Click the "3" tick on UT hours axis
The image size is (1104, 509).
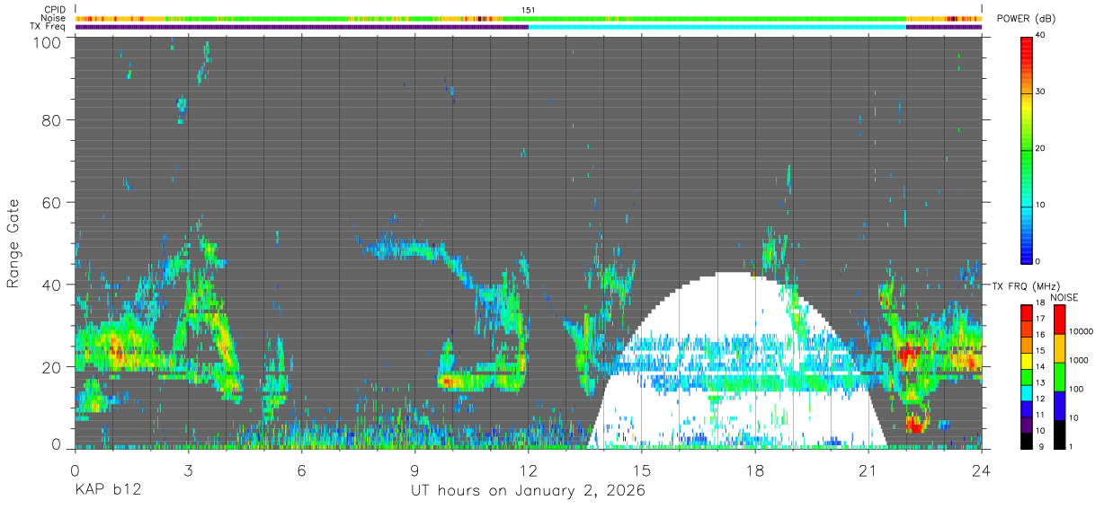188,470
